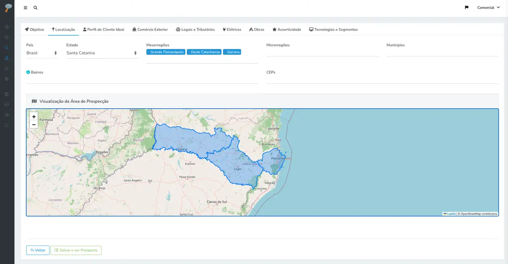Click the Posadas label on the map

(102, 151)
